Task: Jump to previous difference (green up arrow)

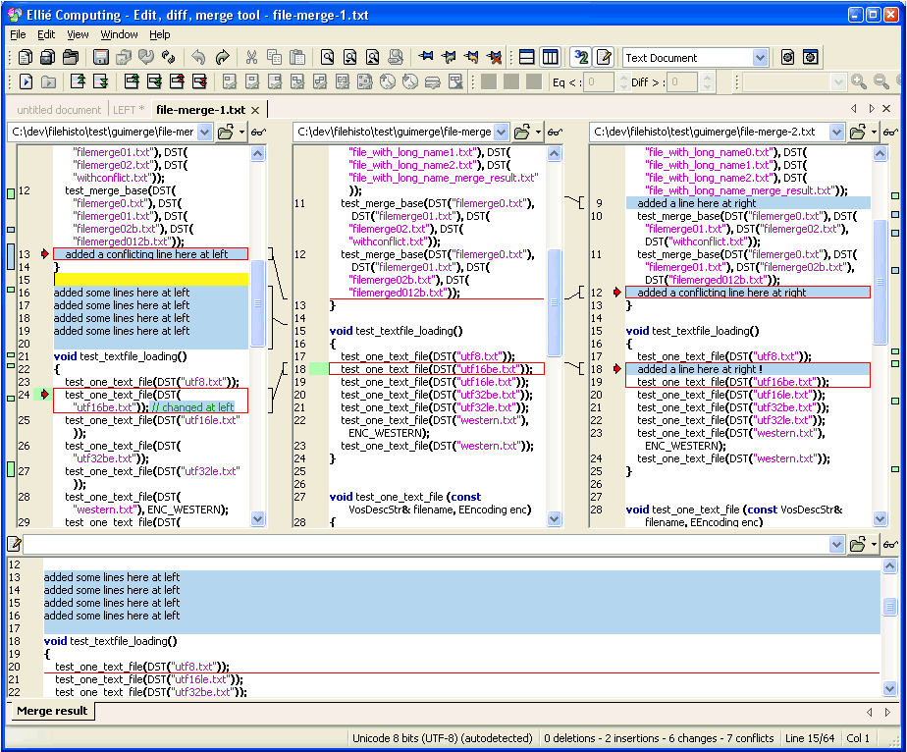Action: click(77, 82)
